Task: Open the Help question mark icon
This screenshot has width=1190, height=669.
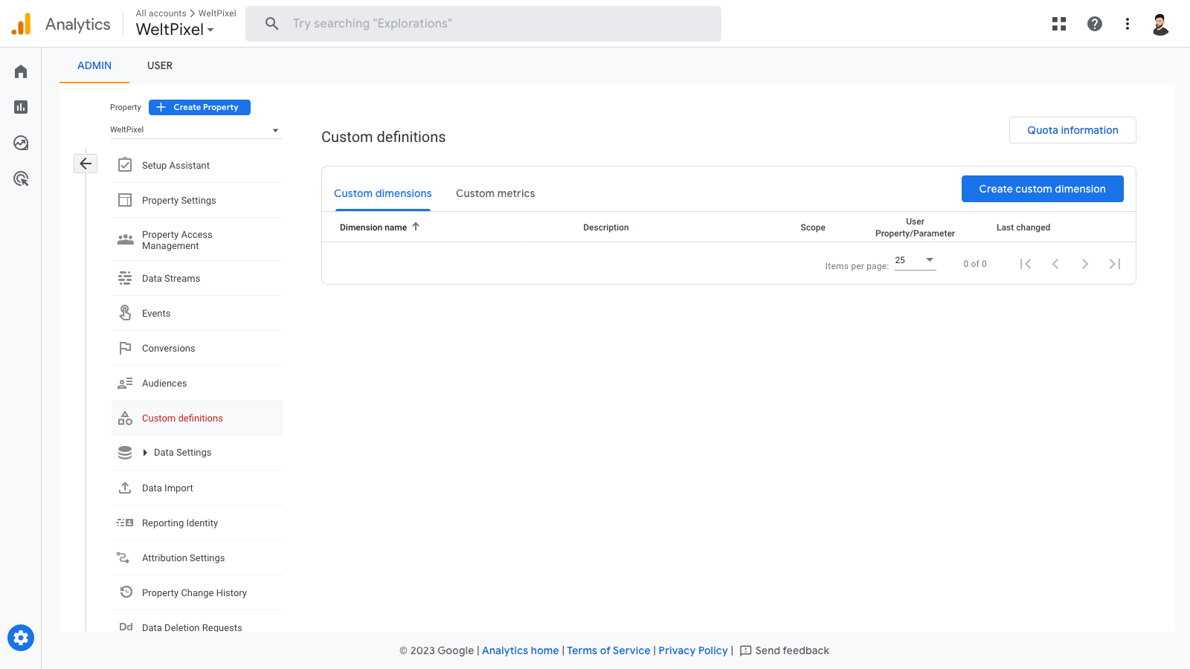Action: pyautogui.click(x=1095, y=24)
